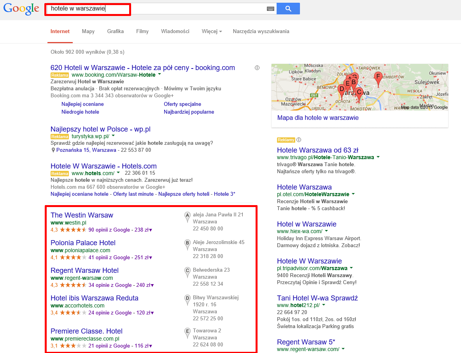This screenshot has width=461, height=353.
Task: Click the Oferty specjalne sitelink
Action: click(x=182, y=104)
